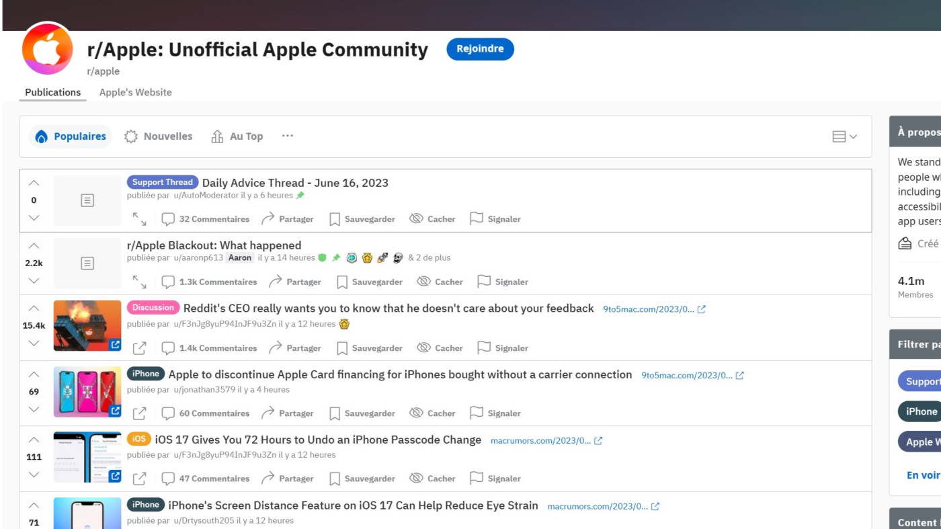Open thumbnail of Reddit's CEO burning dumpster post

click(87, 325)
